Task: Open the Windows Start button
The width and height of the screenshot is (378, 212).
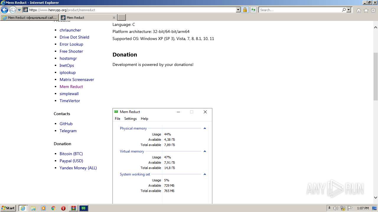Action: [x=8, y=208]
